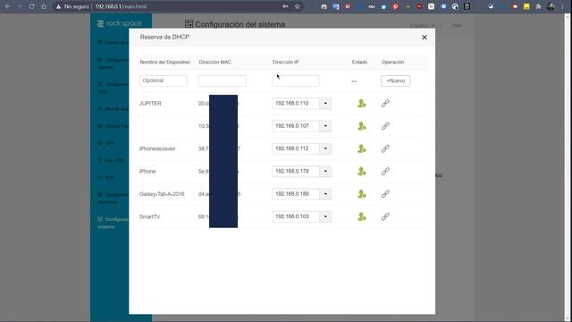Screen dimensions: 572x322
Task: Click the link icon for JUPITER reservation
Action: click(385, 104)
